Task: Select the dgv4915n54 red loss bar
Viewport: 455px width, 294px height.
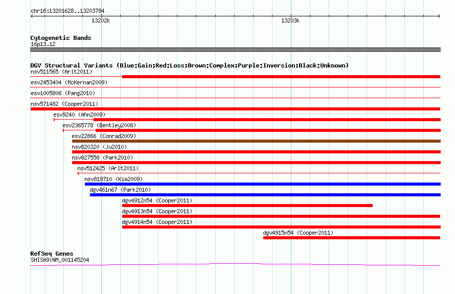Action: click(x=352, y=238)
